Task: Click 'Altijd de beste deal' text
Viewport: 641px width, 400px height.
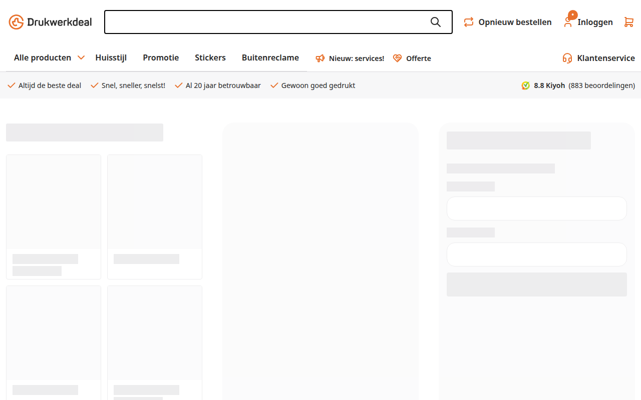Action: click(50, 85)
